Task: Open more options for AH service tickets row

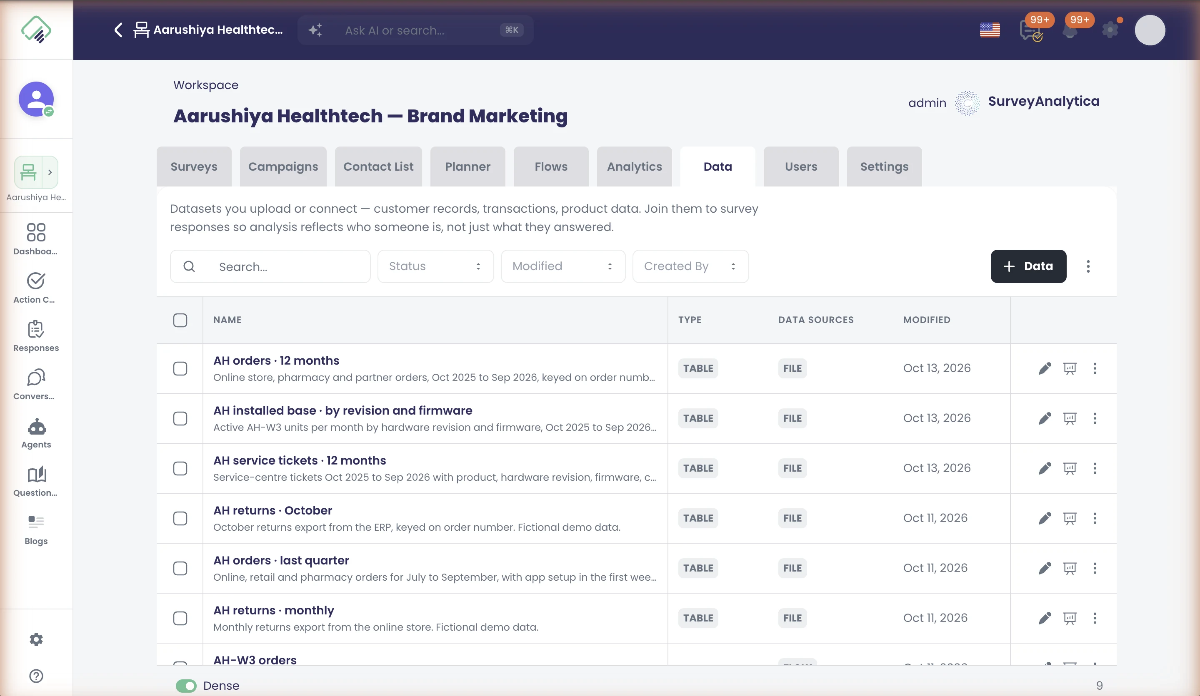Action: click(1095, 468)
